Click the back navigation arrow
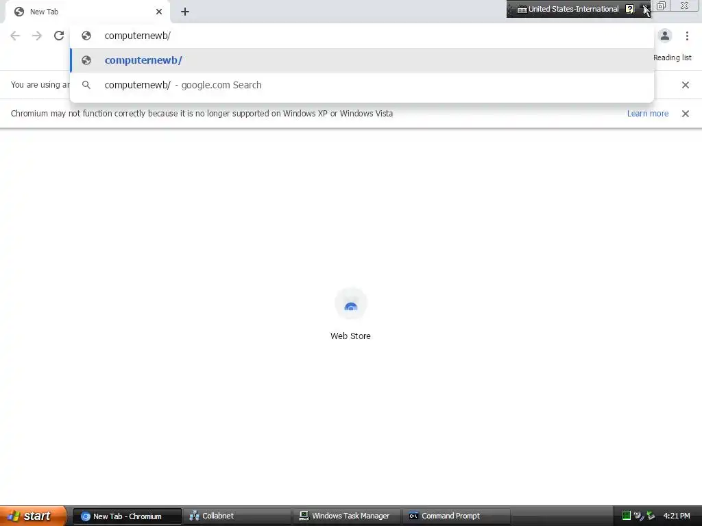The image size is (702, 526). click(15, 36)
